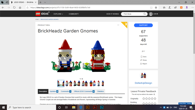
Task: Click the DolledUpDesign creator avatar image
Action: click(143, 75)
